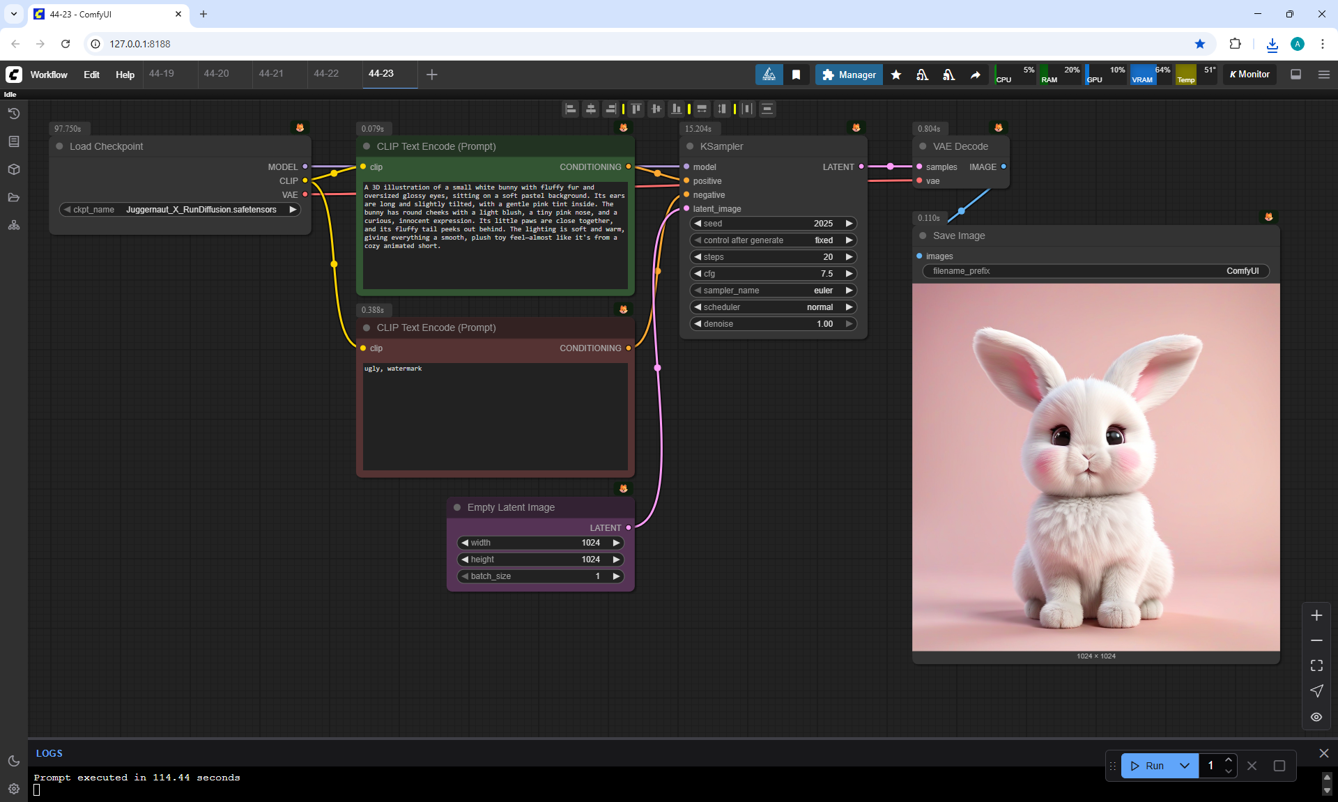Click the K Monitor button

(x=1249, y=75)
